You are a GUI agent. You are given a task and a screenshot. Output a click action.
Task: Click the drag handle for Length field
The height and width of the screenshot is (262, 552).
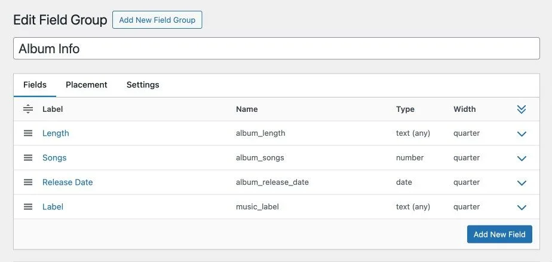[28, 133]
